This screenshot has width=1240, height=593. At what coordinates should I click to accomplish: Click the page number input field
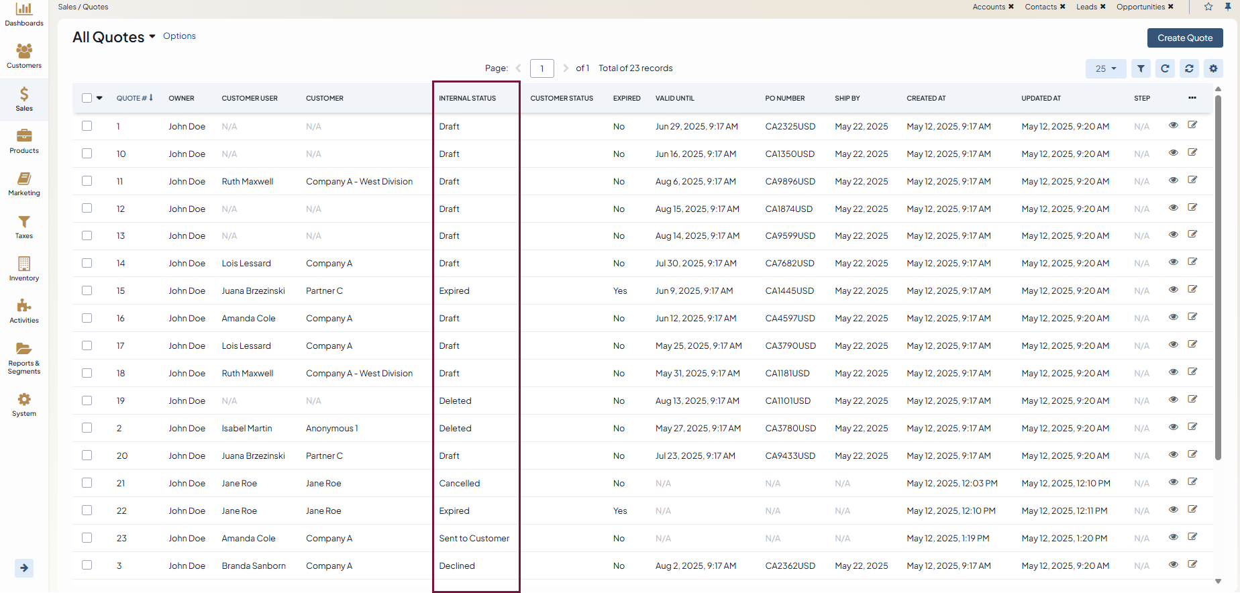coord(541,68)
